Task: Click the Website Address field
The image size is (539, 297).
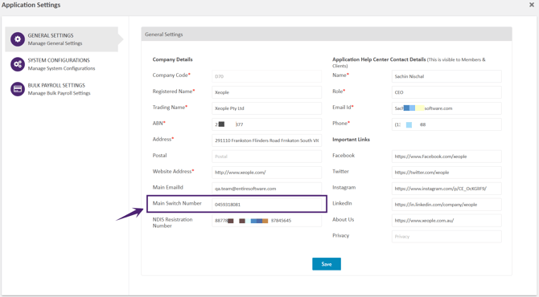Action: tap(267, 172)
